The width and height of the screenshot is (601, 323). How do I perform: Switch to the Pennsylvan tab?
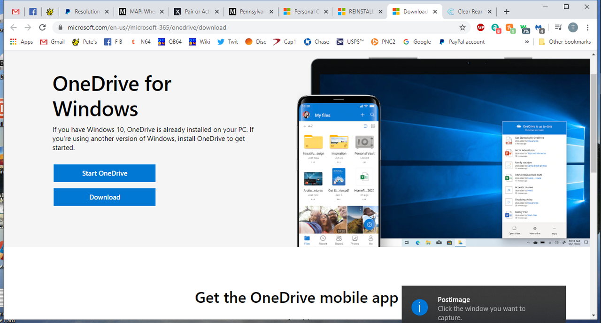pos(251,12)
